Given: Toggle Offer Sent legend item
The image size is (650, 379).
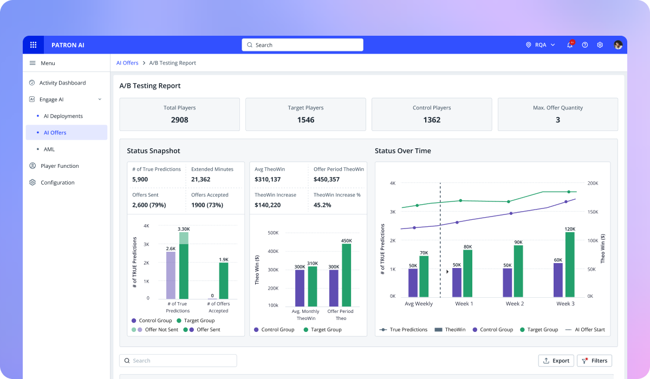Looking at the screenshot, I should coord(201,330).
